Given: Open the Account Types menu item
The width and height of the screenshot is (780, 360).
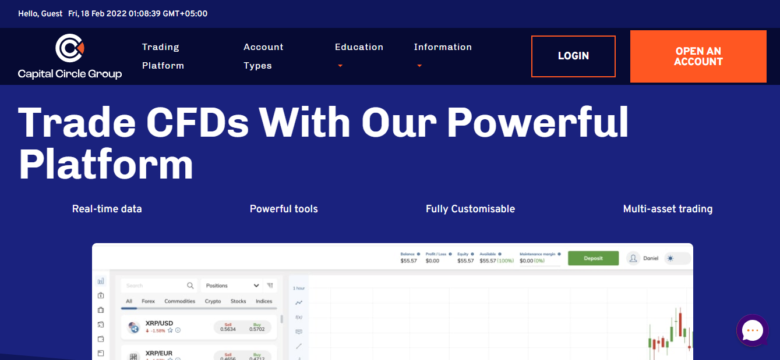Looking at the screenshot, I should (263, 56).
